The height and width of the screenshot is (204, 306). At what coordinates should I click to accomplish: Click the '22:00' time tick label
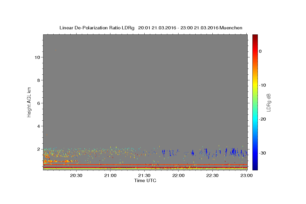pyautogui.click(x=178, y=175)
